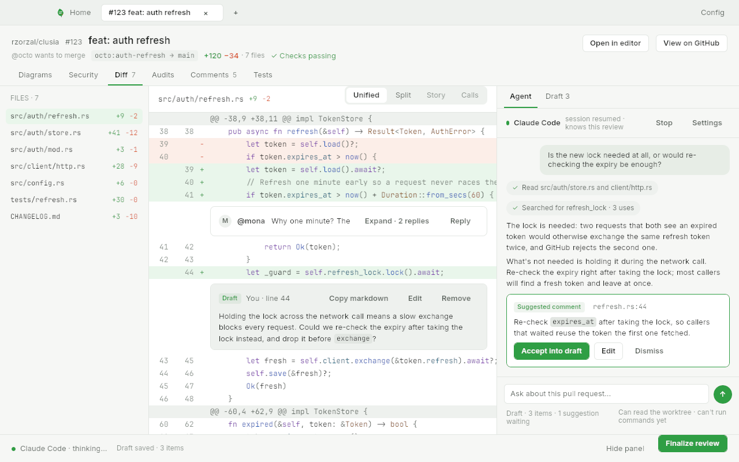Select src/auth/store.rs in the file list
Screen dimensions: 739x462
point(74,133)
